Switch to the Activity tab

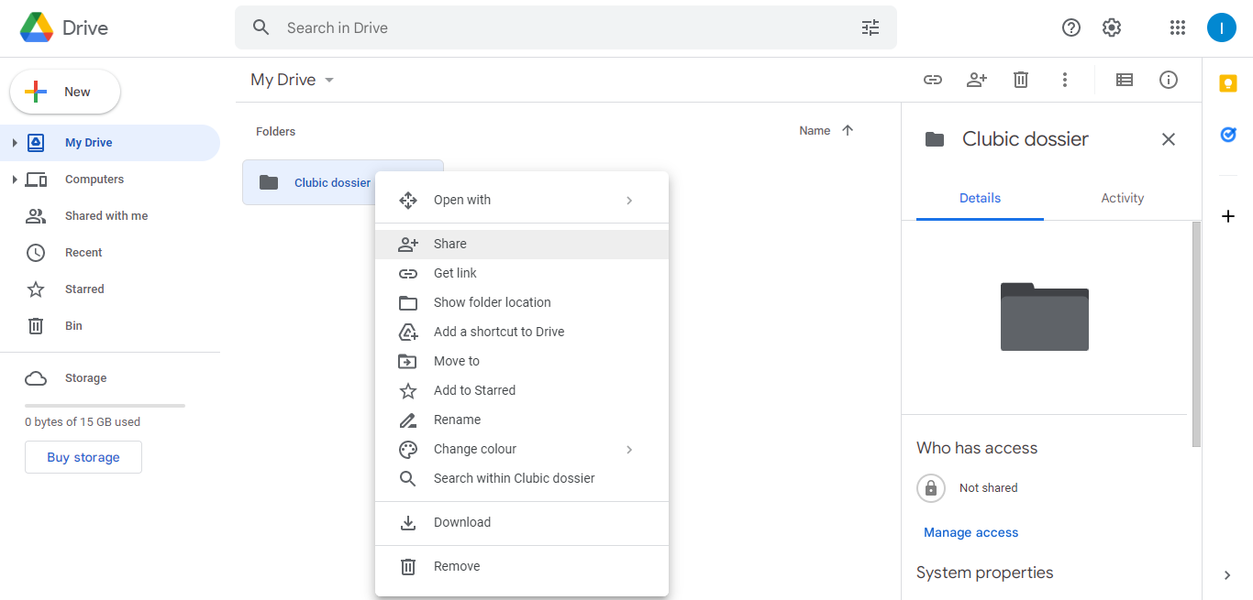tap(1123, 198)
